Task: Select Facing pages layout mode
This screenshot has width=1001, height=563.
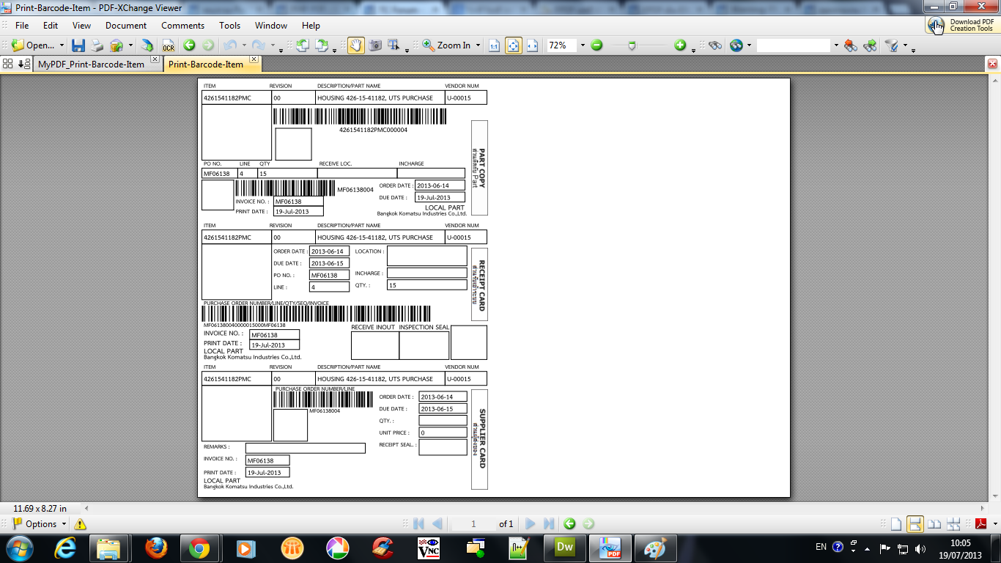Action: [x=934, y=524]
